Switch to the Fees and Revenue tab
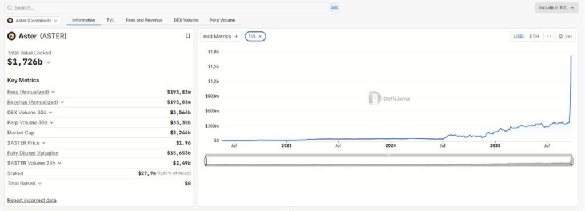 (144, 20)
